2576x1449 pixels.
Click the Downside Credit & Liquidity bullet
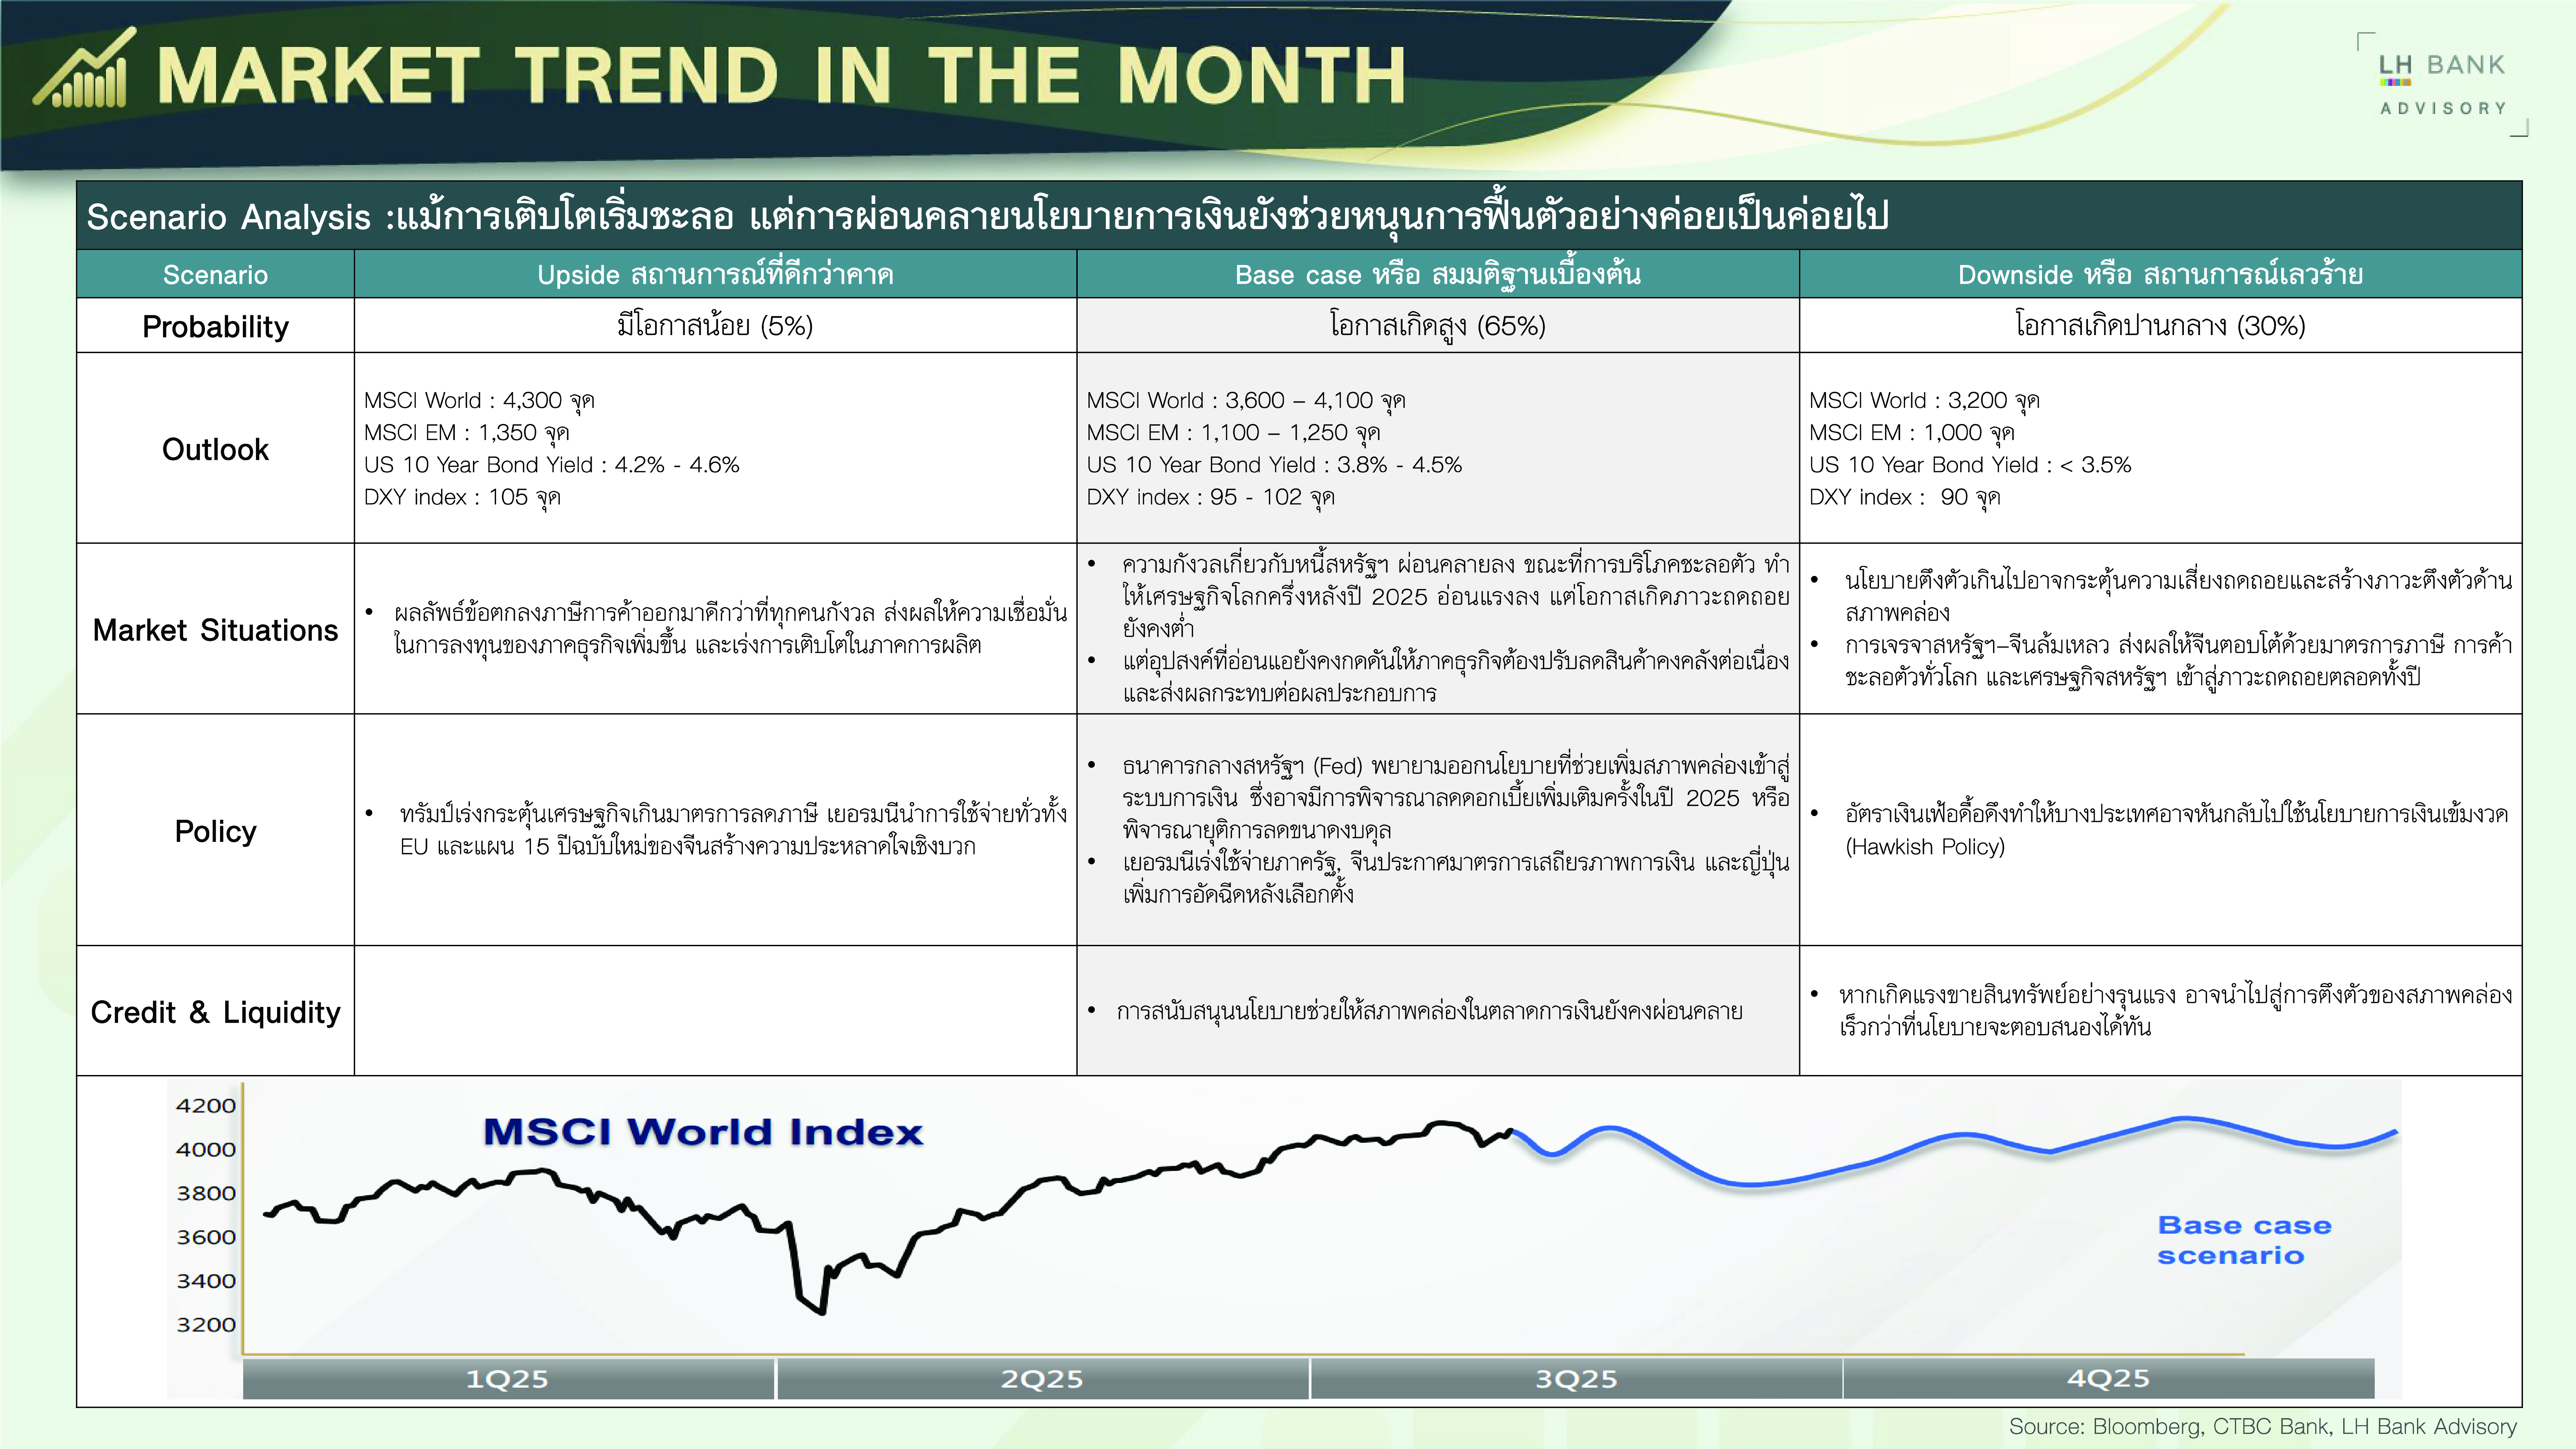click(x=2161, y=1011)
